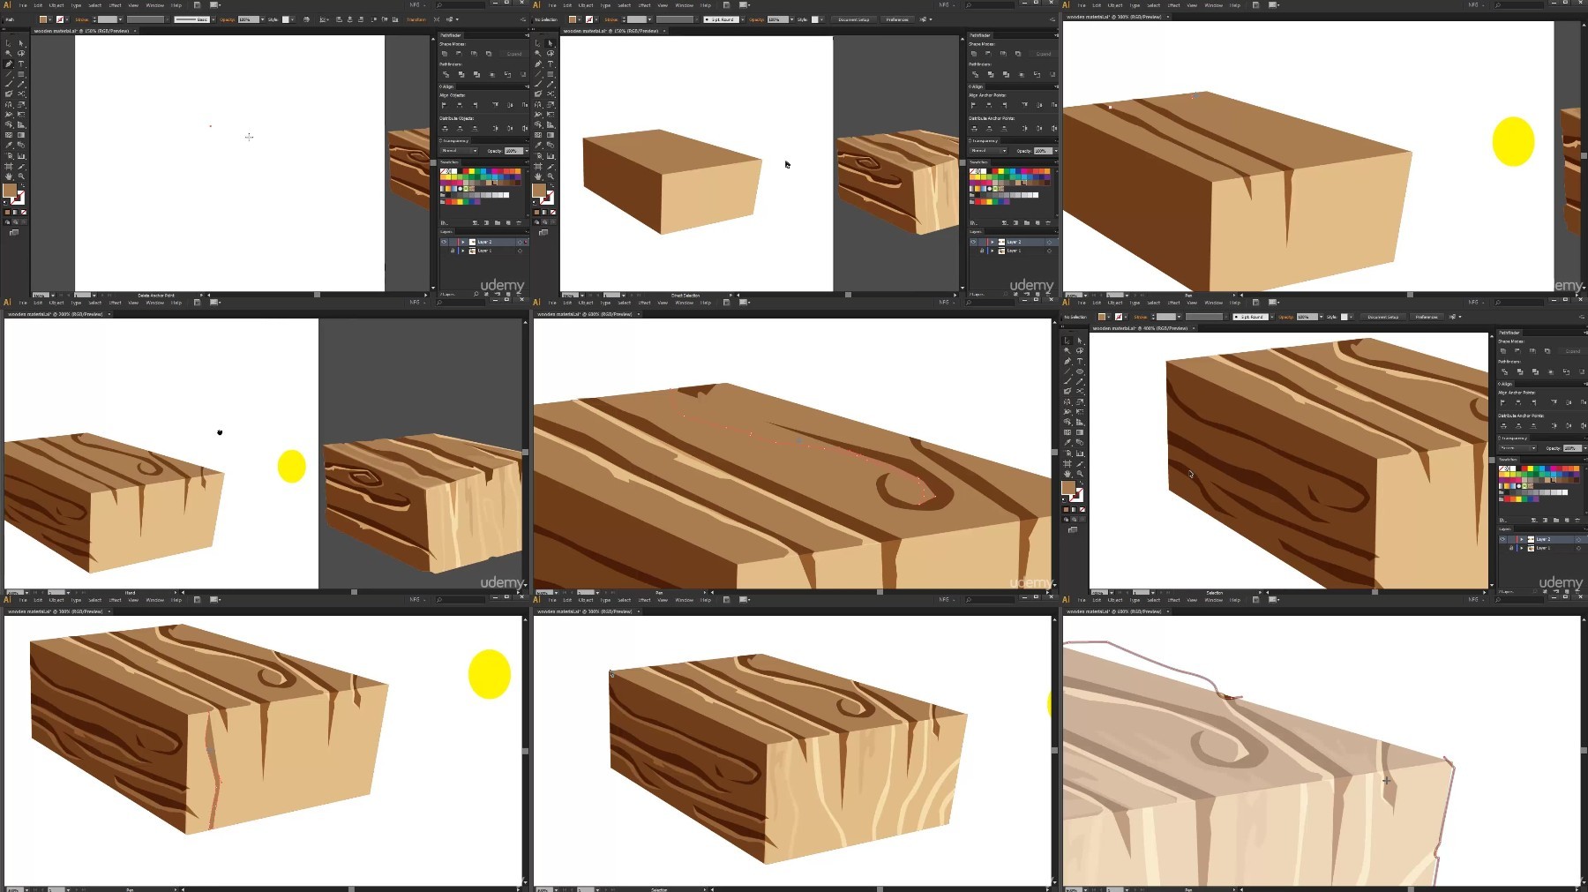The height and width of the screenshot is (892, 1588).
Task: Select Direct Selection tool in top-center frame
Action: click(551, 42)
